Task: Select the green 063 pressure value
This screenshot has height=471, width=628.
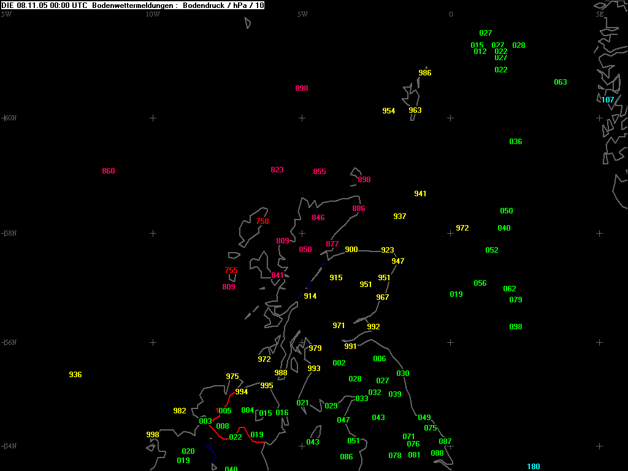Action: 560,82
